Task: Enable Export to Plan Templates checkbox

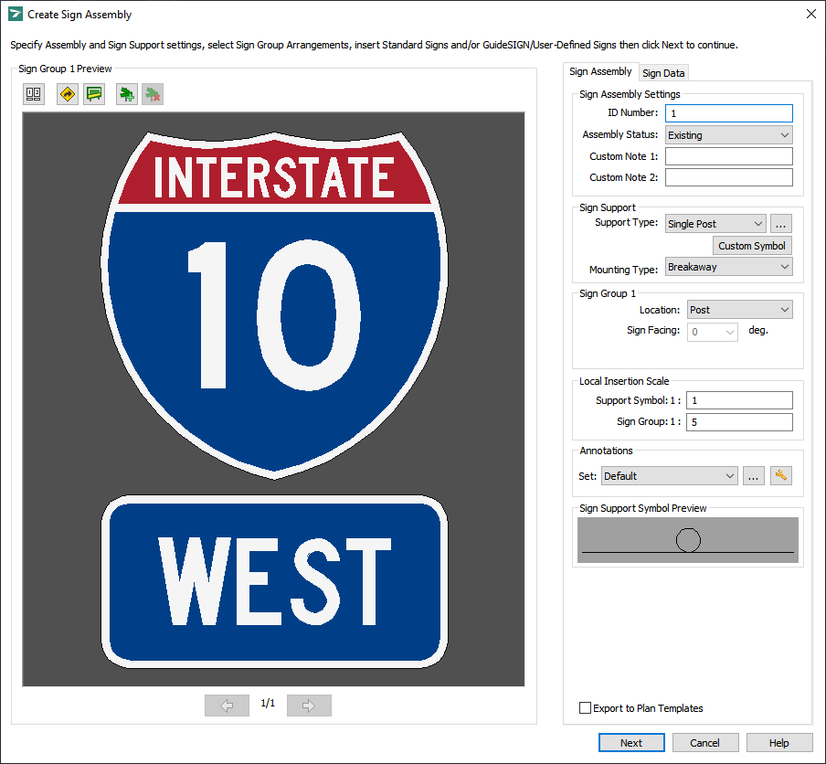Action: pyautogui.click(x=585, y=707)
